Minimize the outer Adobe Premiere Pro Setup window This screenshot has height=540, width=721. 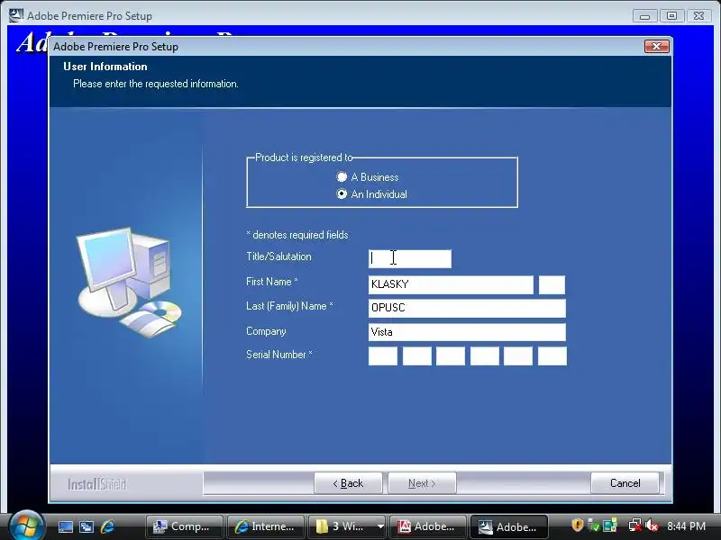pos(644,16)
